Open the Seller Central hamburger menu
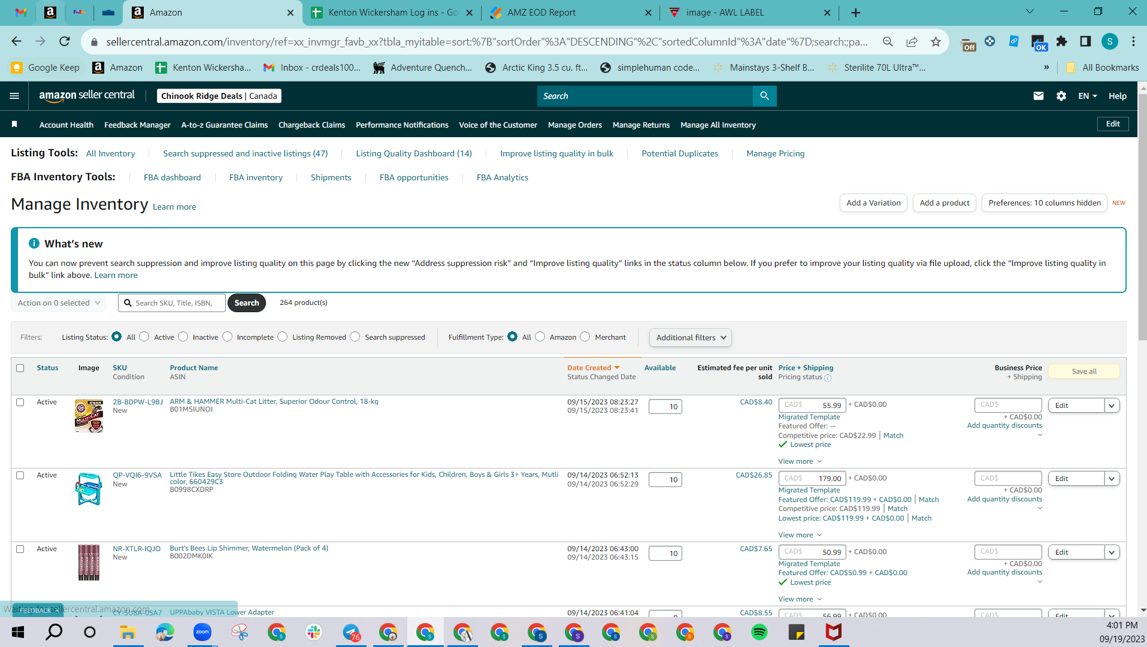Screen dimensions: 1147x647 [14, 96]
